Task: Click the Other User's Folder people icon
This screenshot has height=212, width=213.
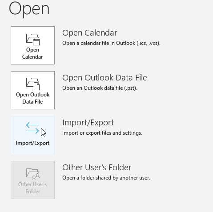Action: click(x=33, y=174)
